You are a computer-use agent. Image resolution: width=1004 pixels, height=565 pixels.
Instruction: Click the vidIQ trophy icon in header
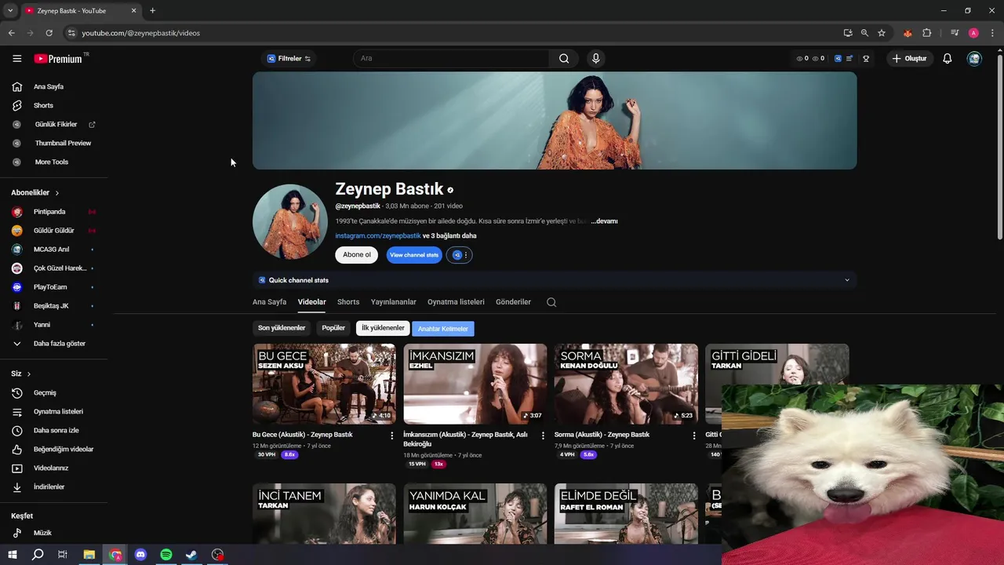point(866,59)
